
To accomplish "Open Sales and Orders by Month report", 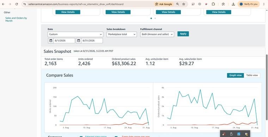I will [16, 19].
